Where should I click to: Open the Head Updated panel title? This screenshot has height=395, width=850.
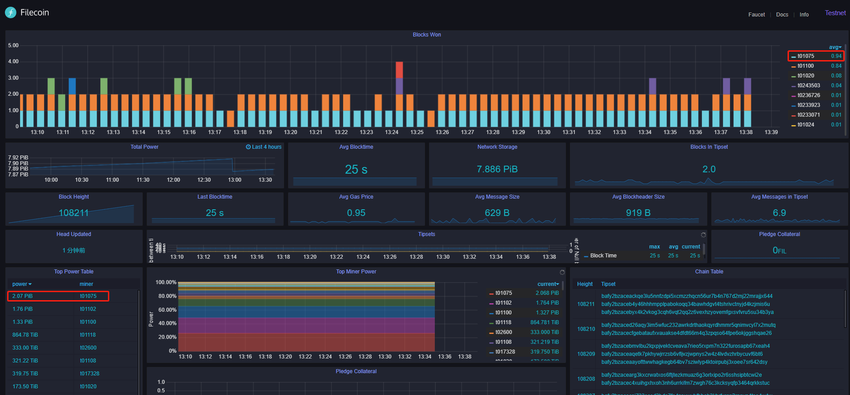click(74, 234)
